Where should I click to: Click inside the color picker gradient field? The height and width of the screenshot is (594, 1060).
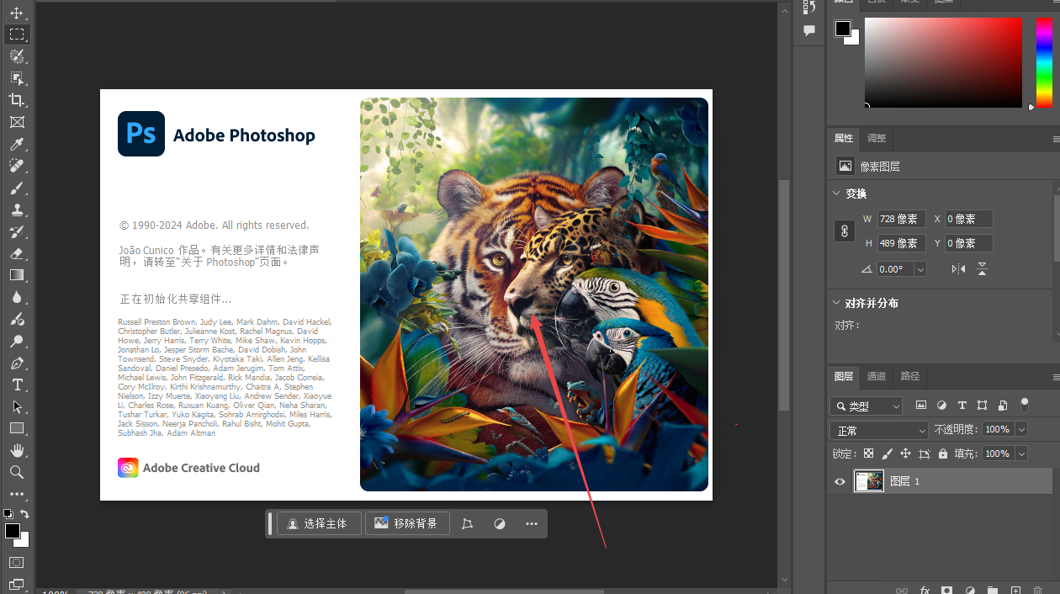point(942,63)
